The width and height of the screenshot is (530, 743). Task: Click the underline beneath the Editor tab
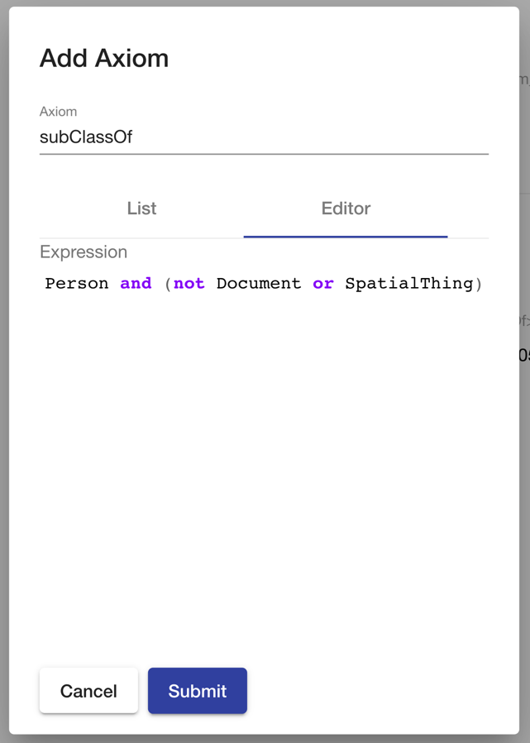point(345,234)
